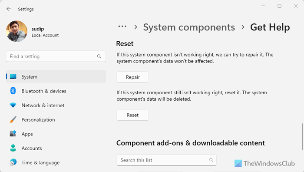304x172 pixels.
Task: Click the Apps grid icon
Action: click(x=13, y=134)
